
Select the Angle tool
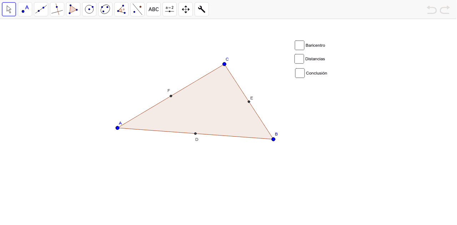[x=121, y=9]
